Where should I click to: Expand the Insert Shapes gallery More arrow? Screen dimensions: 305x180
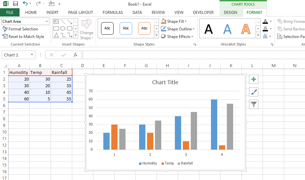coord(76,35)
